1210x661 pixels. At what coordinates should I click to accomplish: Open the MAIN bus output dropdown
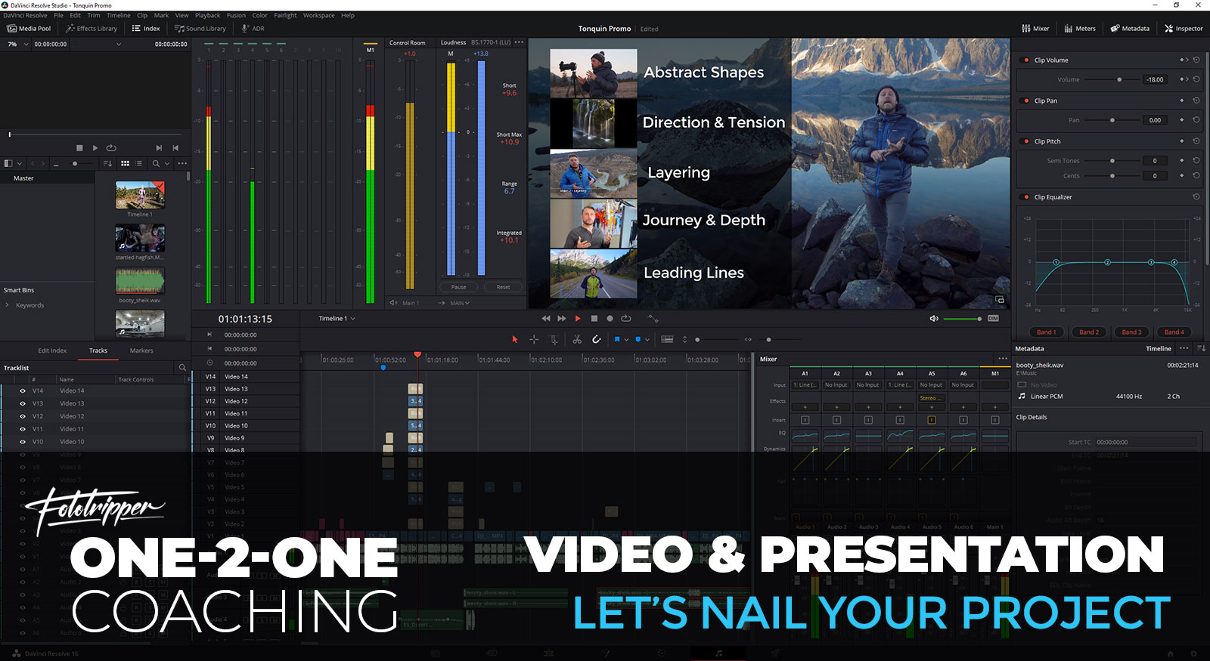tap(460, 303)
